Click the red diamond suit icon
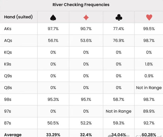The image size is (163, 137). pyautogui.click(x=86, y=17)
